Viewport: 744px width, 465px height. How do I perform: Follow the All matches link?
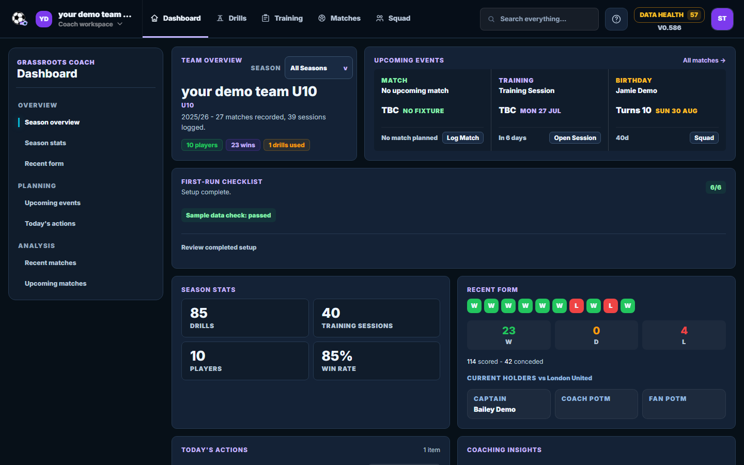pyautogui.click(x=704, y=60)
